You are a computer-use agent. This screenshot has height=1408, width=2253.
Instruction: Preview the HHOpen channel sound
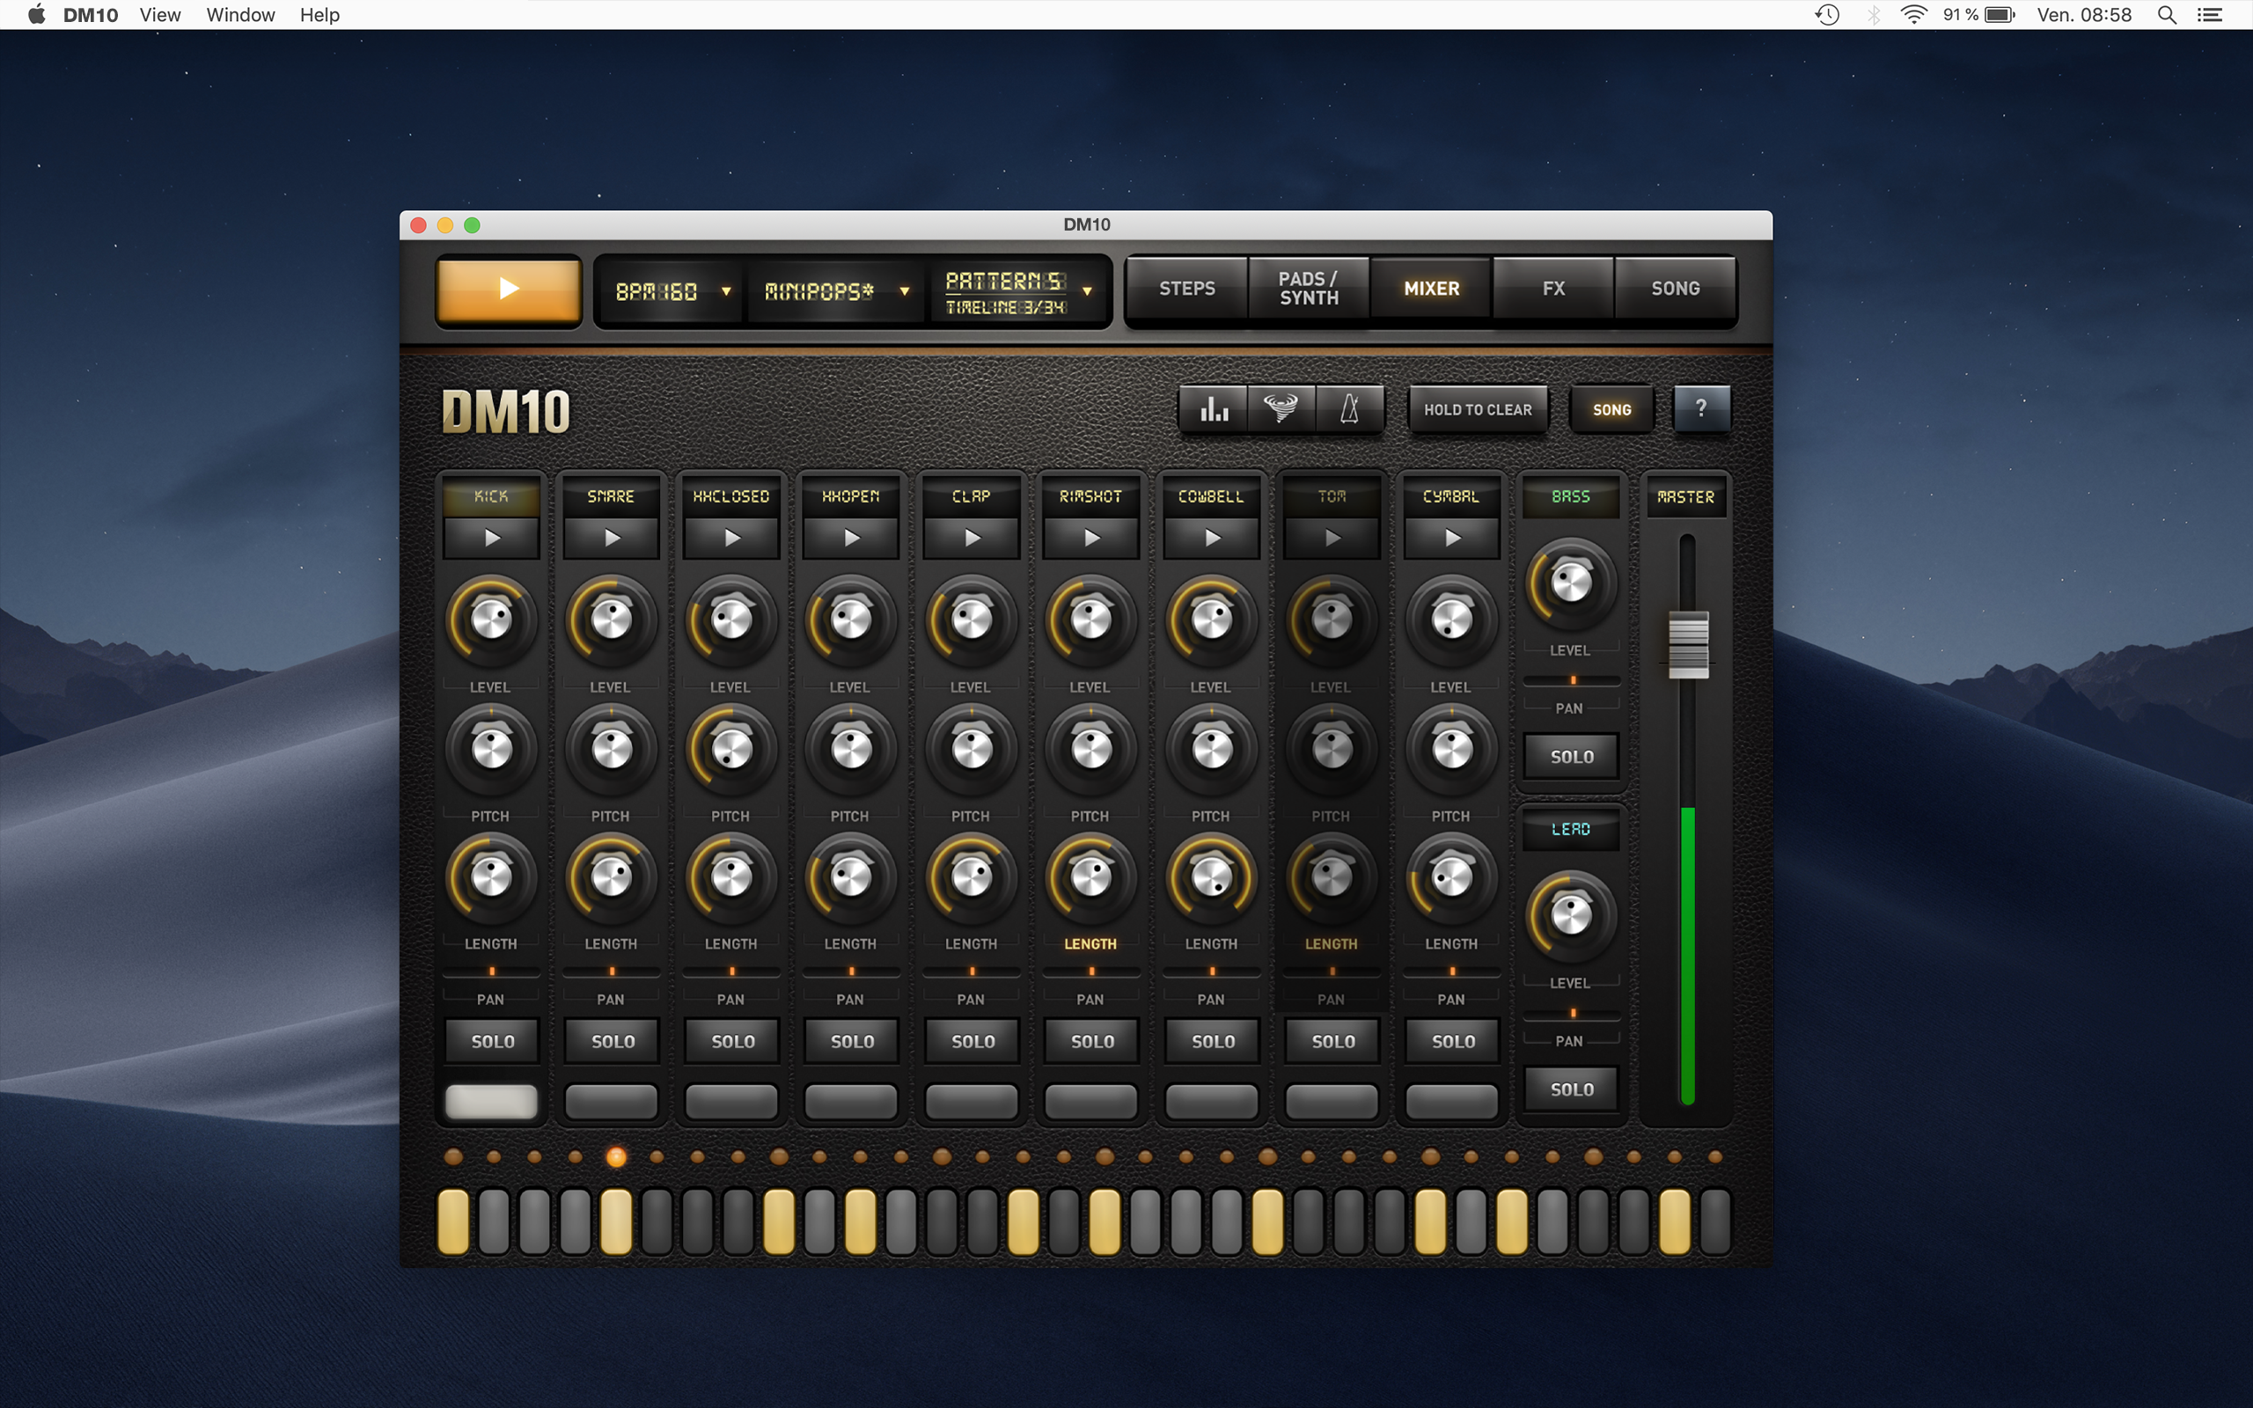click(851, 539)
